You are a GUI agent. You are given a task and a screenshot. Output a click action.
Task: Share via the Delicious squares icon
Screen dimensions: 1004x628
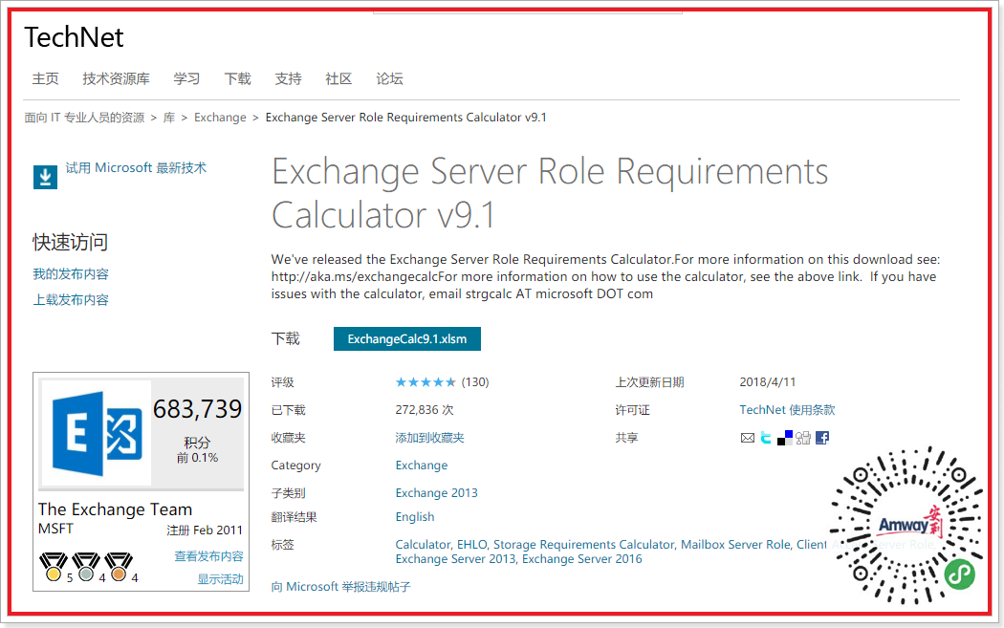tap(784, 438)
